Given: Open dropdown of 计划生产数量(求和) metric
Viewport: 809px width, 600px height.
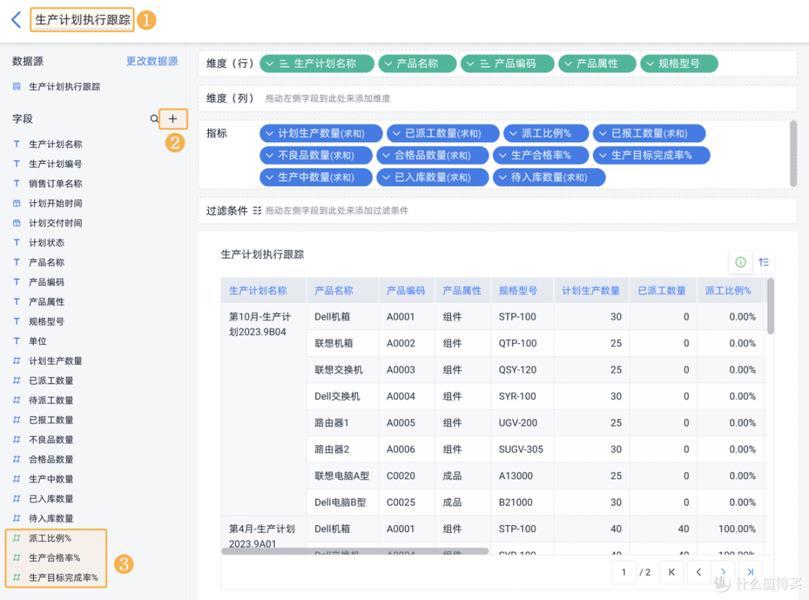Looking at the screenshot, I should tap(270, 133).
